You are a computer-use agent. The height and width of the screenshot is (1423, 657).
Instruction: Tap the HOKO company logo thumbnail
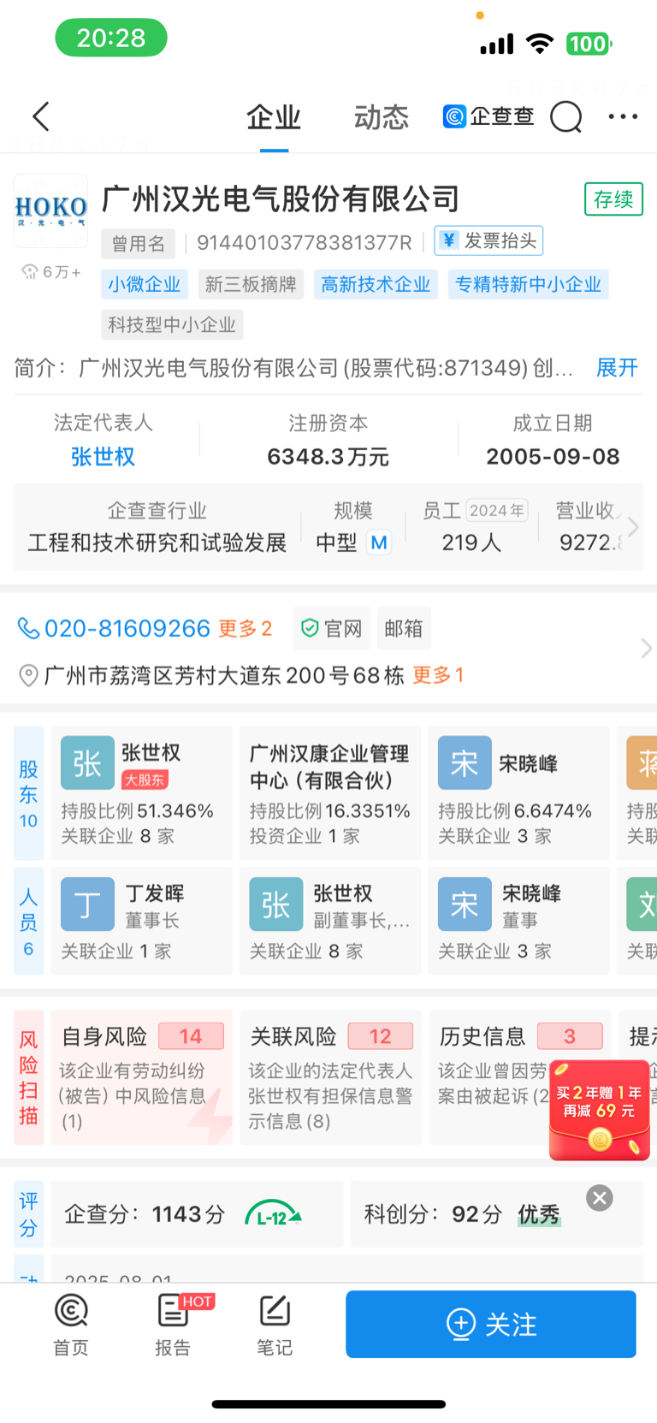tap(51, 210)
